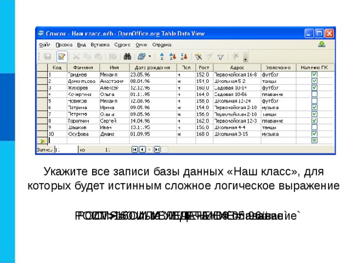Click the Рост column header

pos(204,67)
